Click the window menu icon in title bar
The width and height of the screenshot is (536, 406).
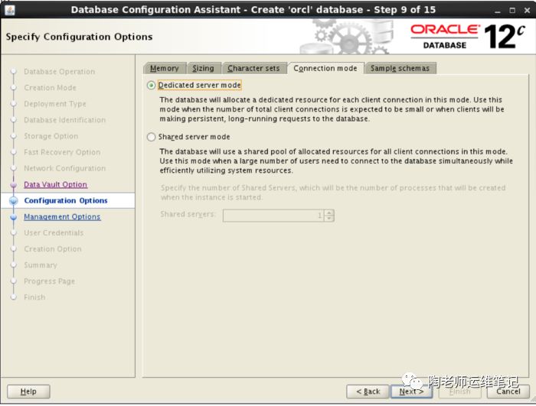(x=9, y=9)
